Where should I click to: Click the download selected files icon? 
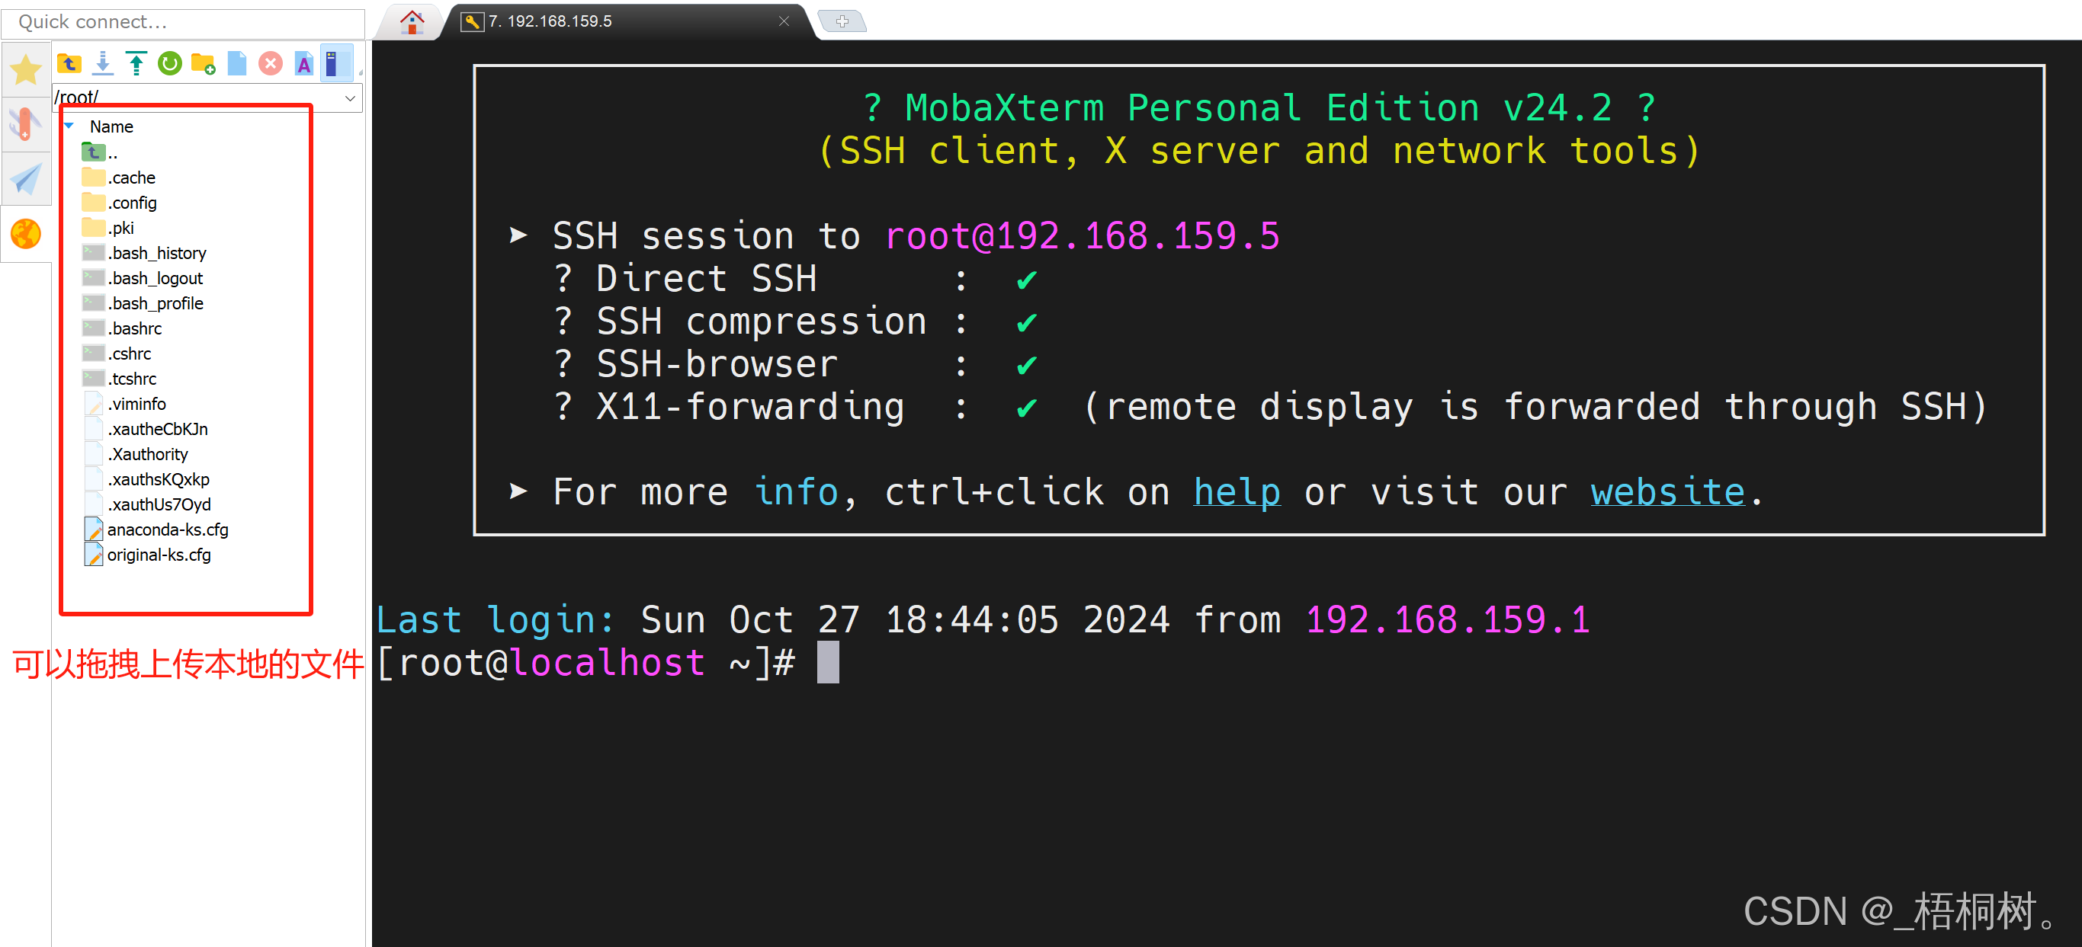pyautogui.click(x=103, y=63)
